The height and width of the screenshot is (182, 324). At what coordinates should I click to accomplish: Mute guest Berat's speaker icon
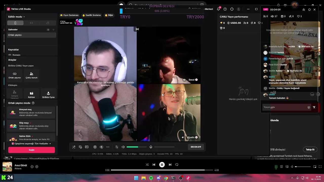184,80
